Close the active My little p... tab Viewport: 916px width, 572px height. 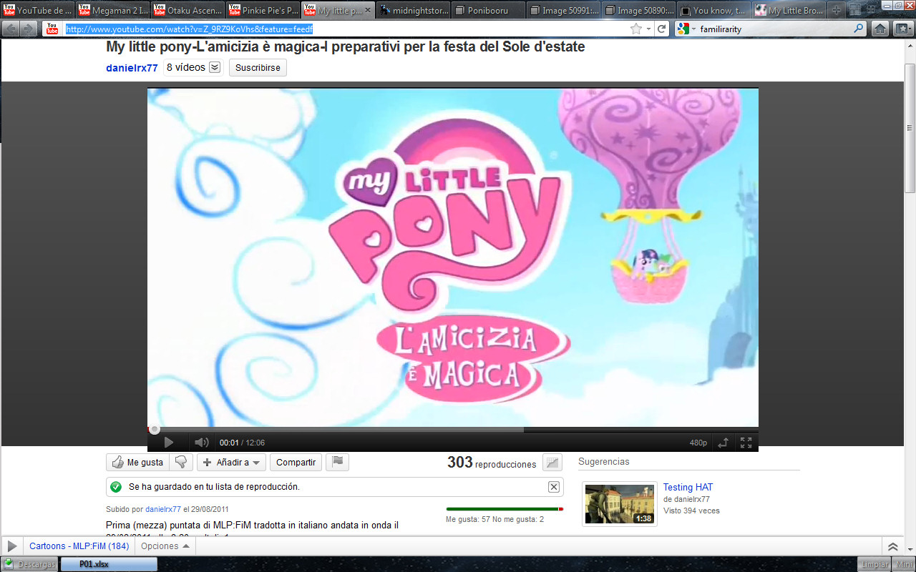368,11
